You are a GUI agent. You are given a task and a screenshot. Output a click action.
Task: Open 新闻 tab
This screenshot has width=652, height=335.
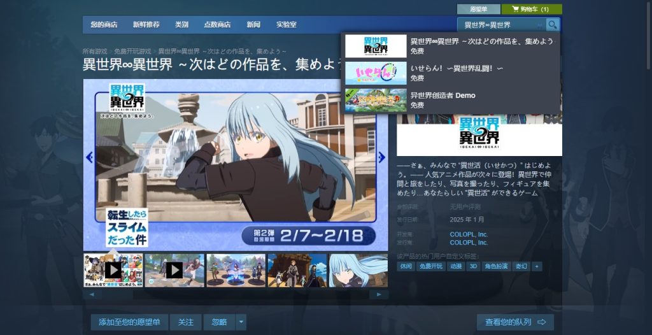coord(253,25)
